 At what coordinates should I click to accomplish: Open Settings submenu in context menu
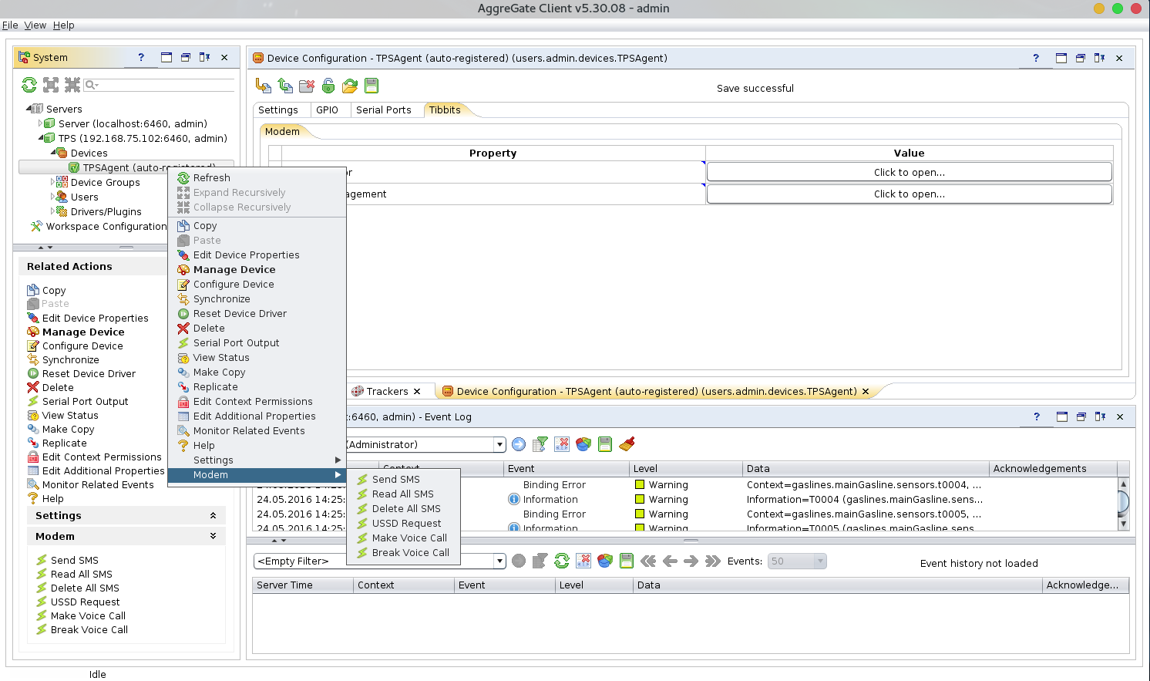(257, 460)
